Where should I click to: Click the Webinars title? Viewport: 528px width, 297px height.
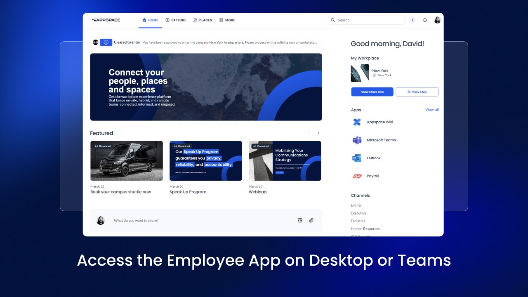pos(258,192)
